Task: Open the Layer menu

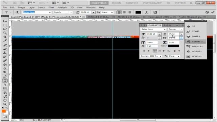Action: [x=32, y=7]
